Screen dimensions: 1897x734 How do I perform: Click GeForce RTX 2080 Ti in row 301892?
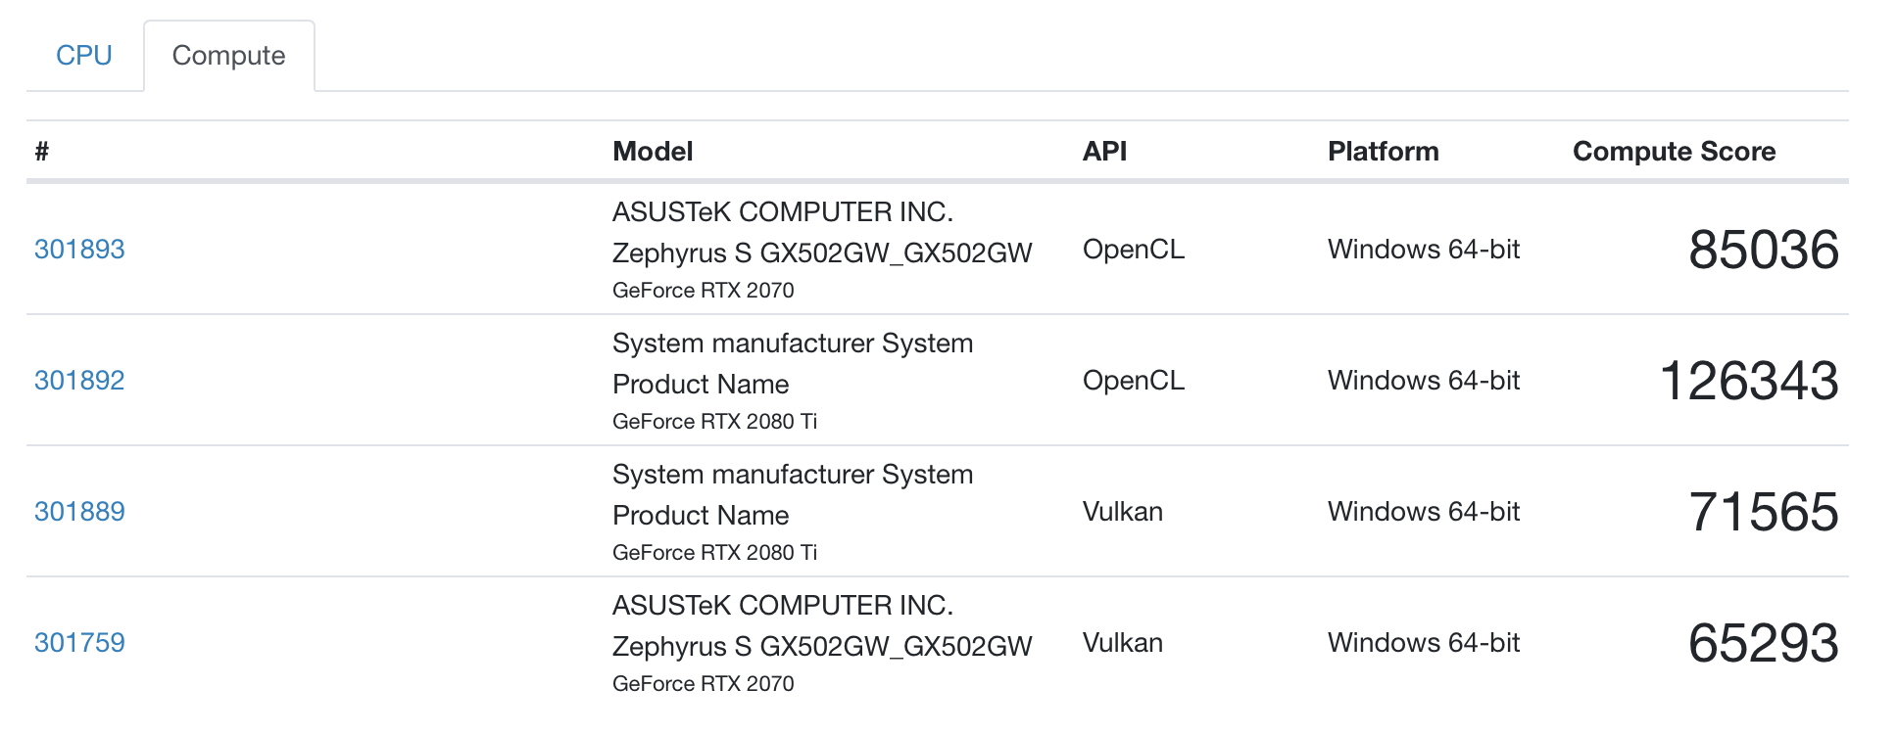tap(714, 422)
